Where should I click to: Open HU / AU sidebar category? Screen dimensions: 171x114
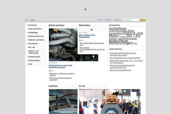(x=32, y=47)
